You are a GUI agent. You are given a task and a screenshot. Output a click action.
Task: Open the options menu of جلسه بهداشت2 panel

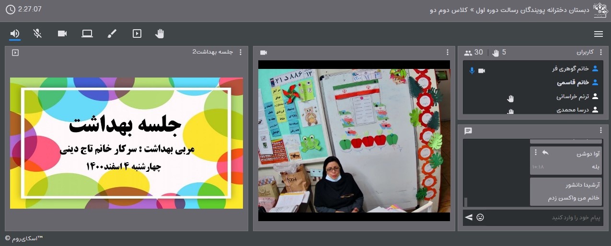point(241,53)
